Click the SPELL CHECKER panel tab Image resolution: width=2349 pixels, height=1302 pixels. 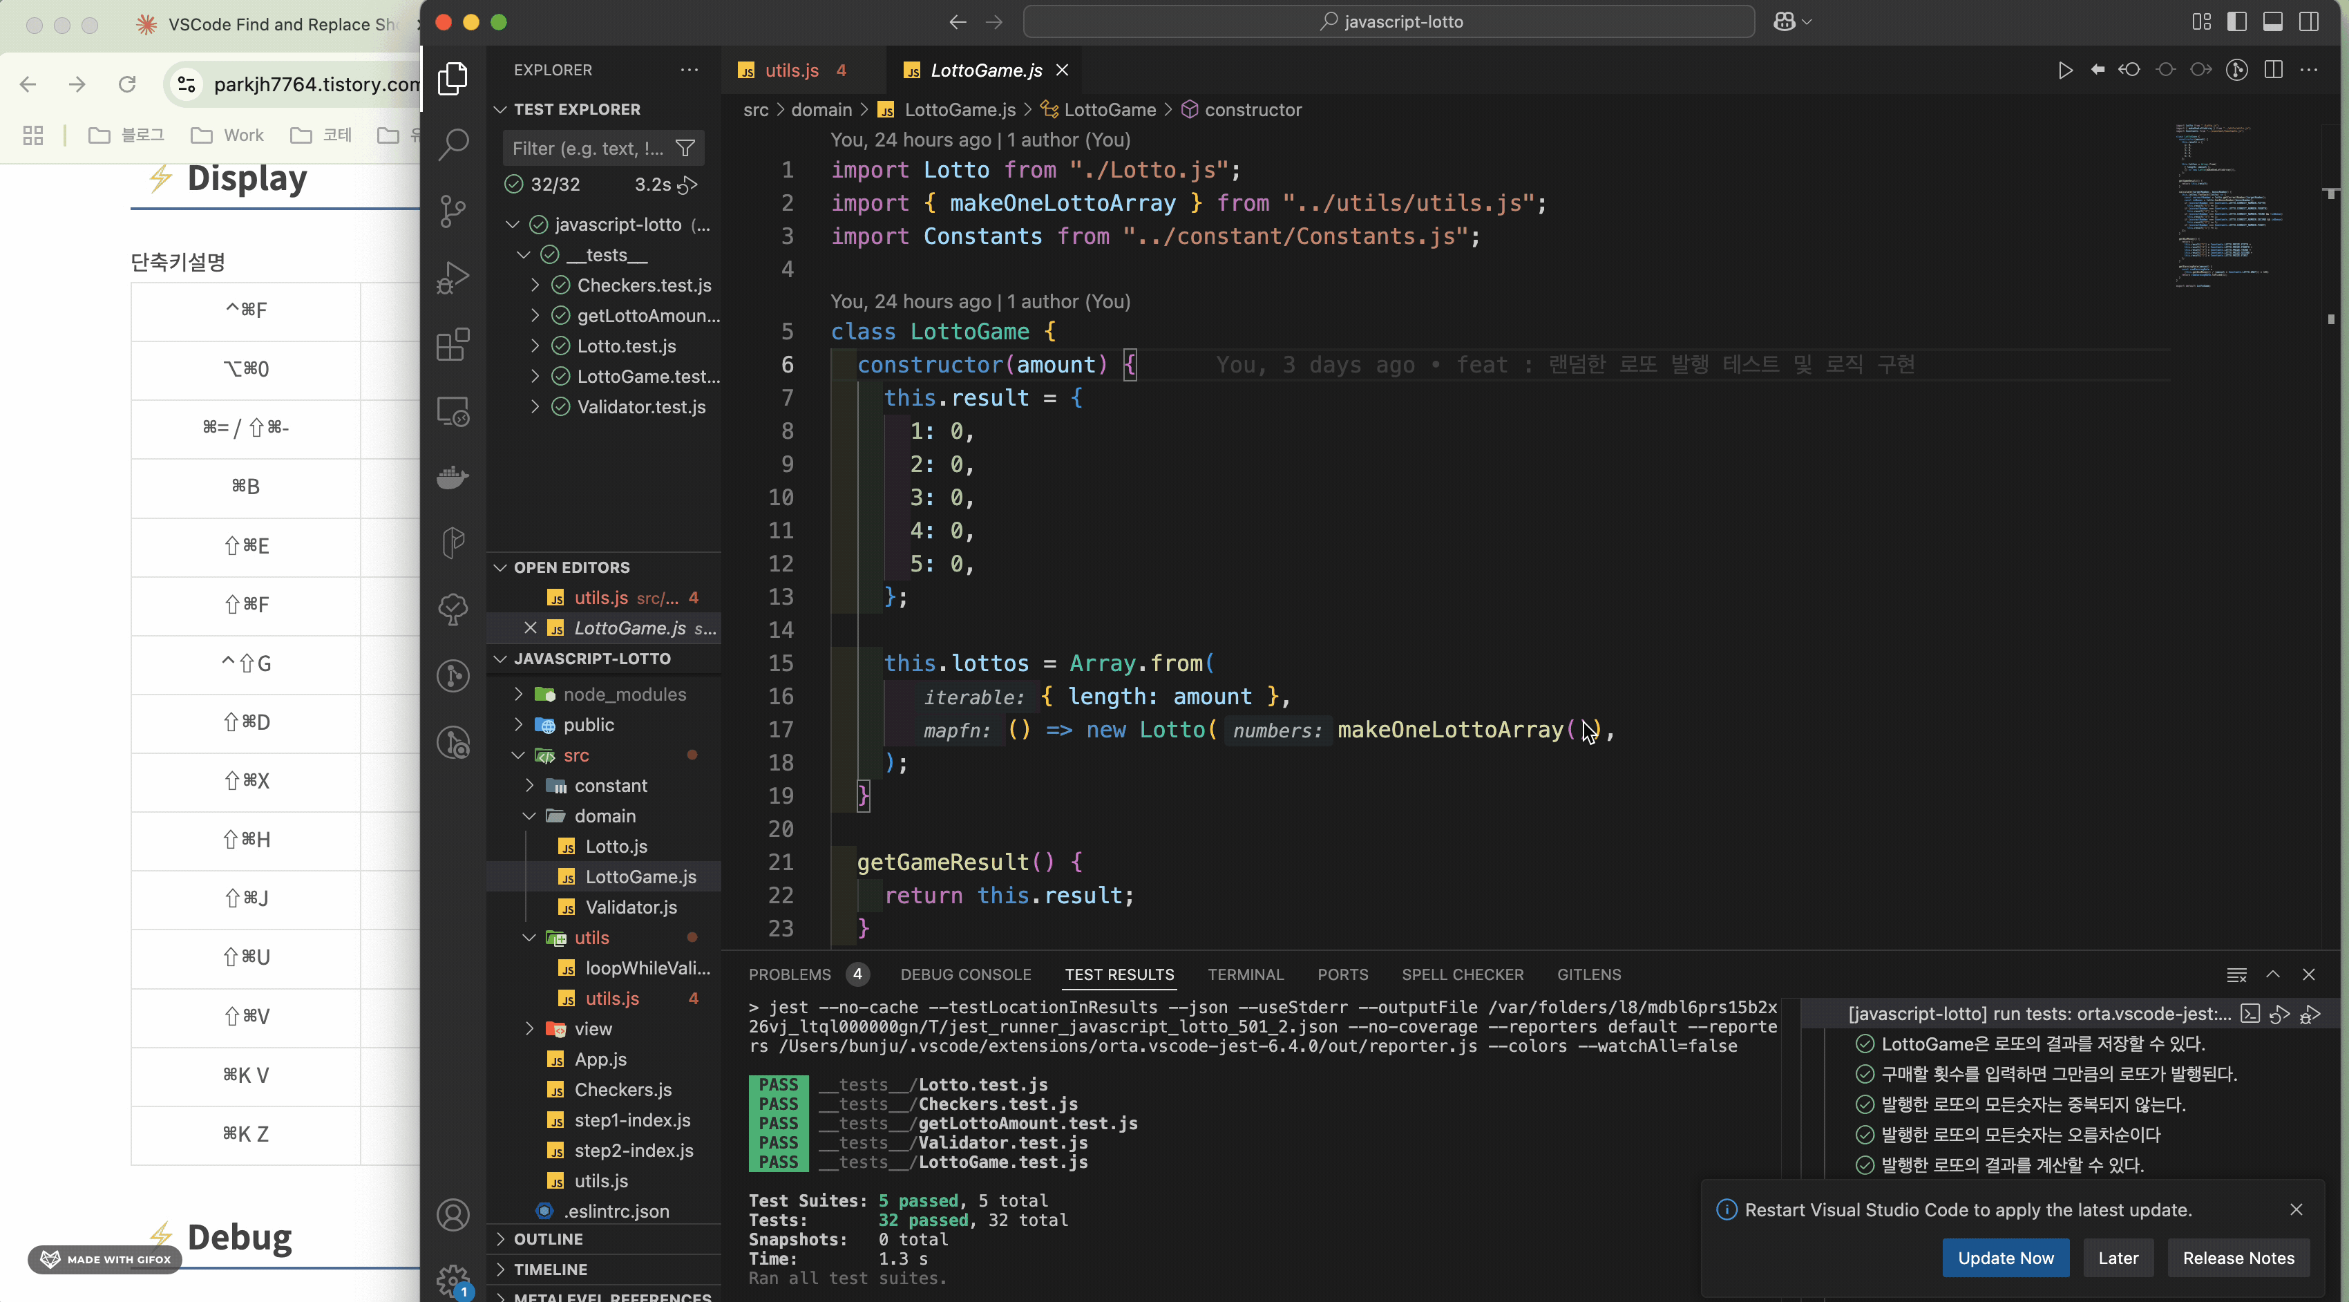1463,974
